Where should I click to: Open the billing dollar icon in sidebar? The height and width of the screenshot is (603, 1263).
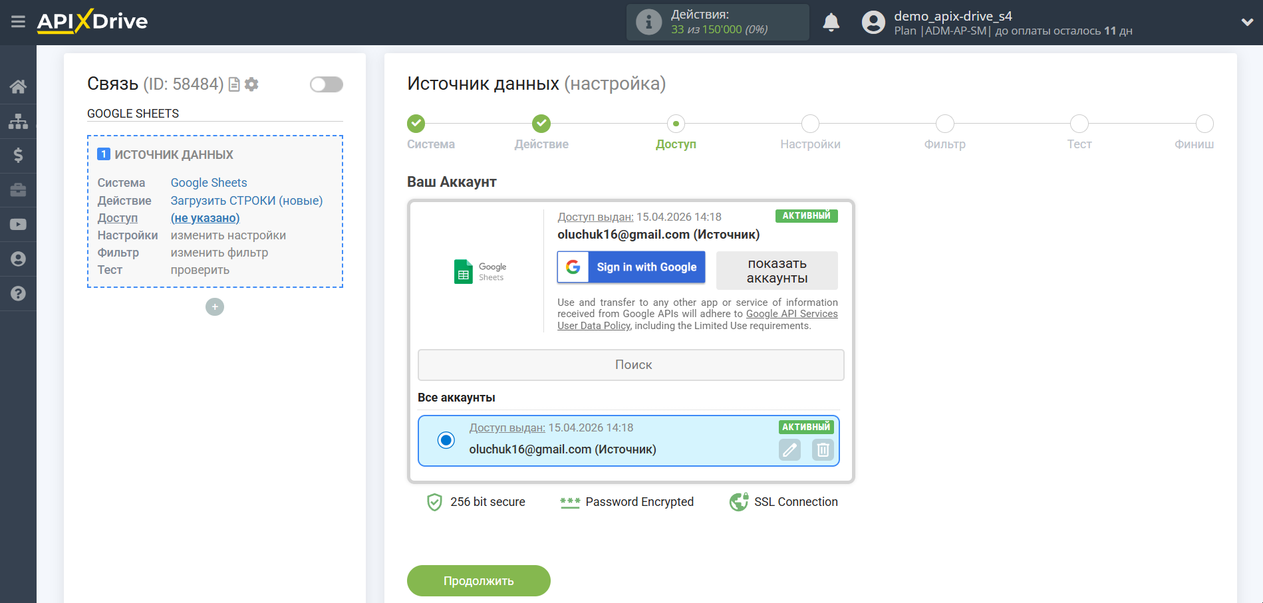point(18,156)
